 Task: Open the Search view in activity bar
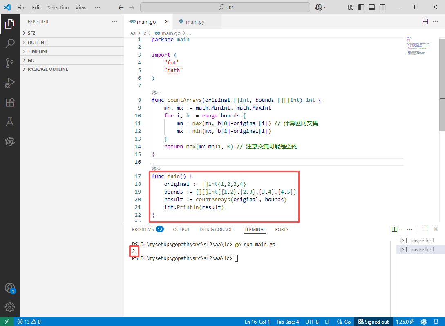click(10, 44)
